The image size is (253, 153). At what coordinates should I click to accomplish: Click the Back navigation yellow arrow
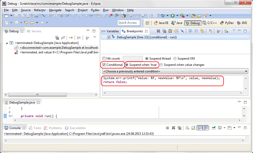32,23
